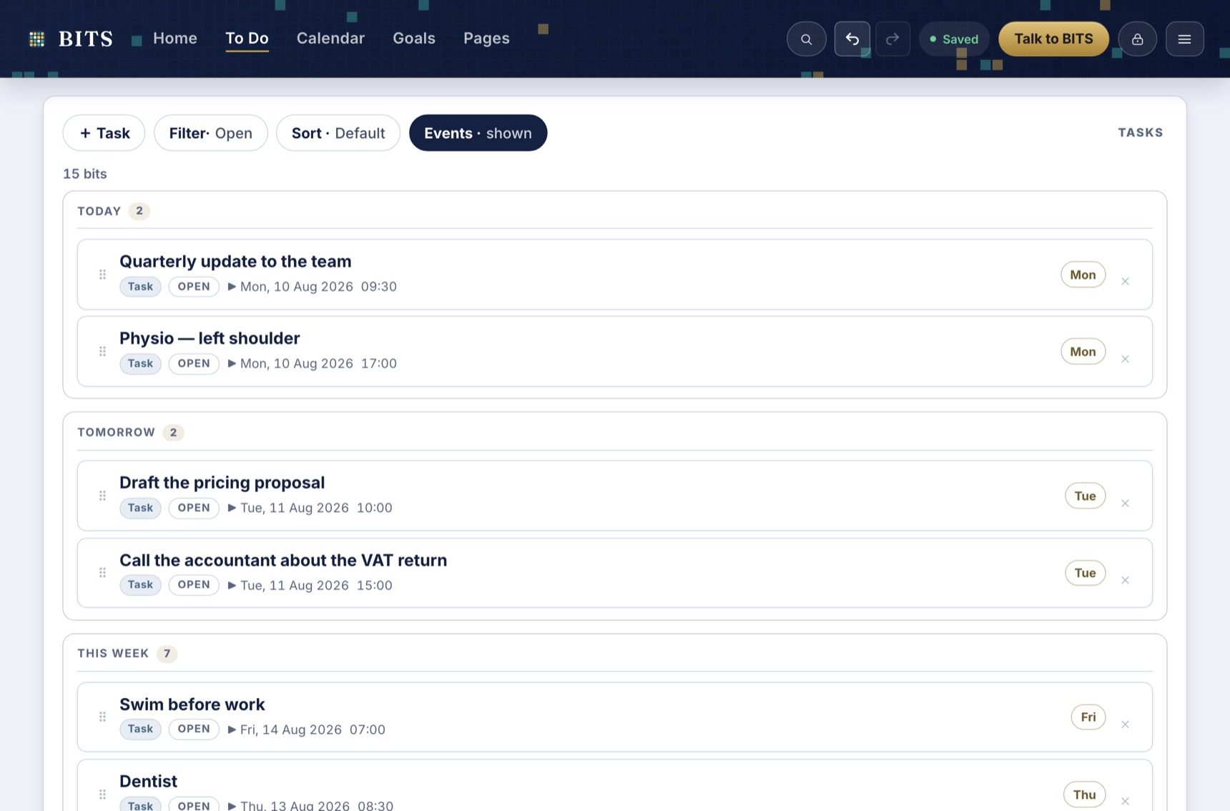Click the Saved status indicator
The height and width of the screenshot is (811, 1230).
coord(954,39)
